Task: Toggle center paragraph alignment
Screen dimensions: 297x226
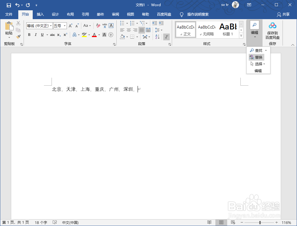Action: [x=129, y=30]
